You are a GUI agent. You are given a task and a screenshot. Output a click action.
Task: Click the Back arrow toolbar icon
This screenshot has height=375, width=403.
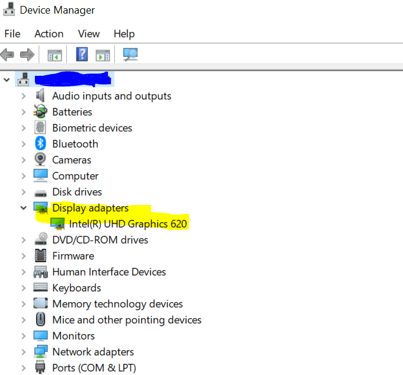click(8, 55)
